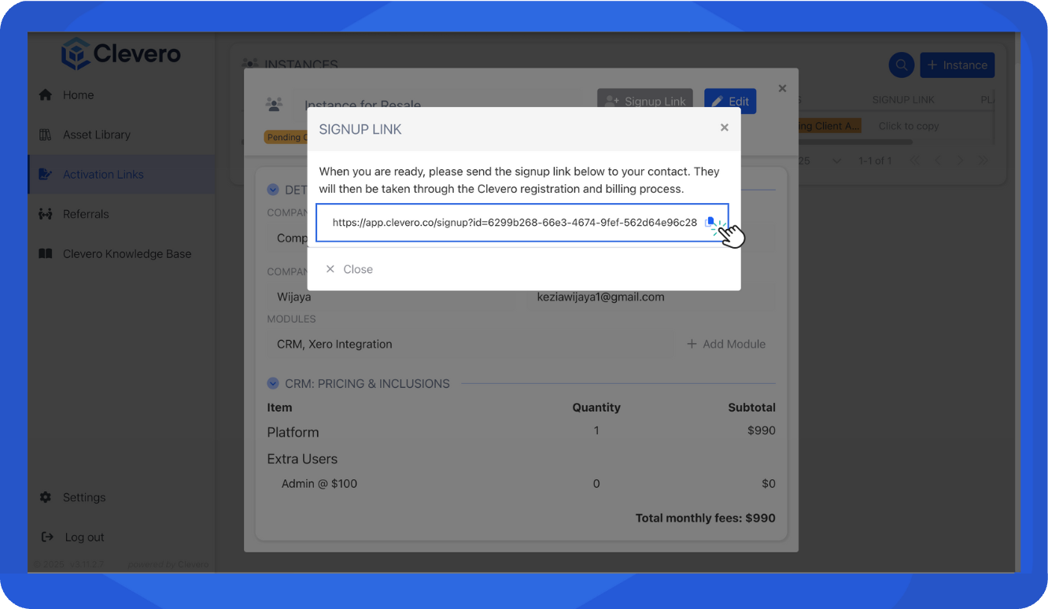Click the Platform row label
The width and height of the screenshot is (1048, 609).
[293, 432]
